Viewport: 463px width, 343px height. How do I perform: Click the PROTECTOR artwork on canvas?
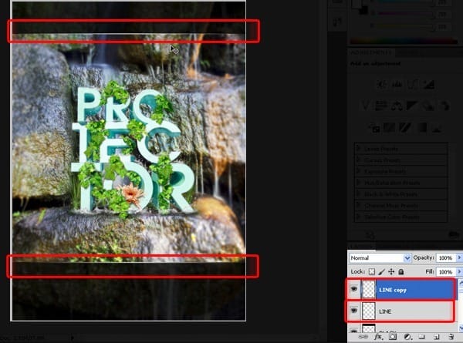coord(133,149)
